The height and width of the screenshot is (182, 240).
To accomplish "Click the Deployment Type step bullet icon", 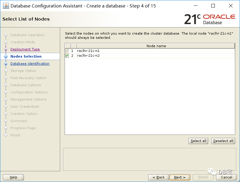I will coord(6,50).
